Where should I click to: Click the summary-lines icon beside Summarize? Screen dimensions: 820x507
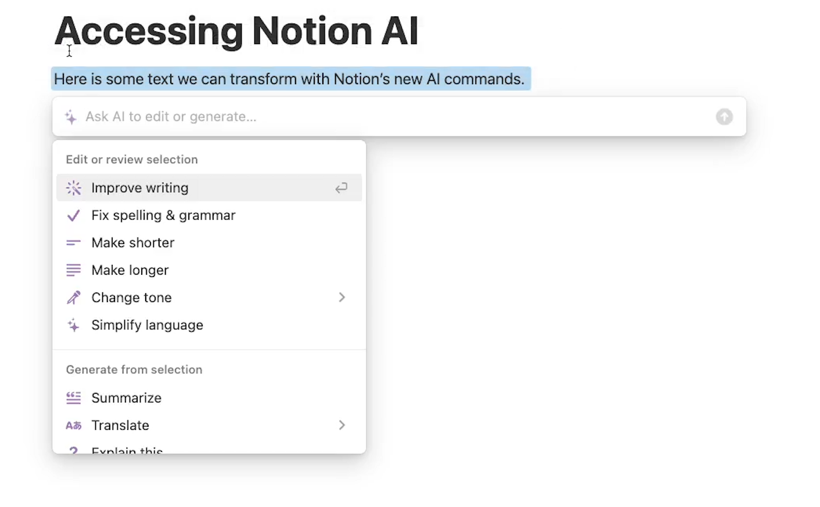pyautogui.click(x=74, y=397)
